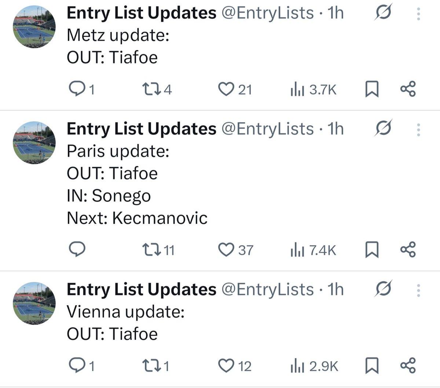
Task: Repost the Metz update tweet
Action: [150, 89]
